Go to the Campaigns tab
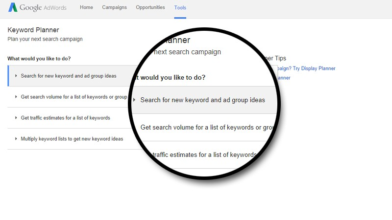 tap(114, 7)
